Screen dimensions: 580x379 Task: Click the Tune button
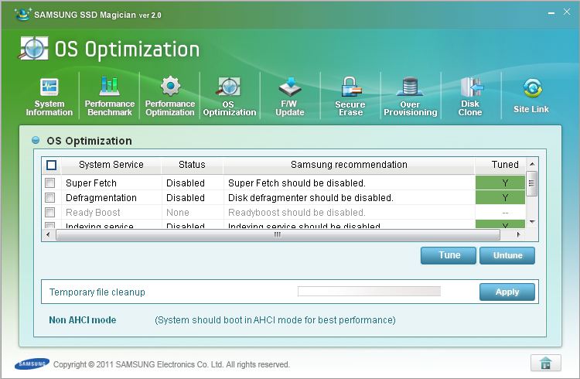point(449,255)
